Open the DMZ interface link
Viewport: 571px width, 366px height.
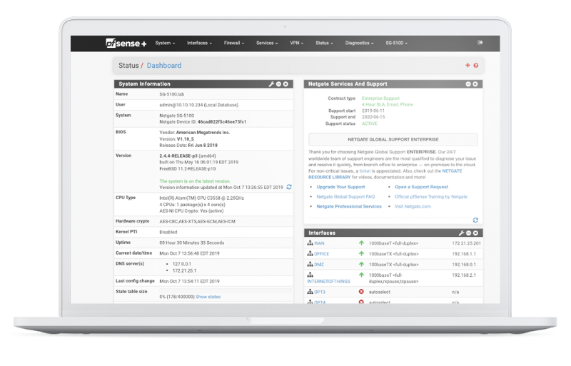(319, 265)
